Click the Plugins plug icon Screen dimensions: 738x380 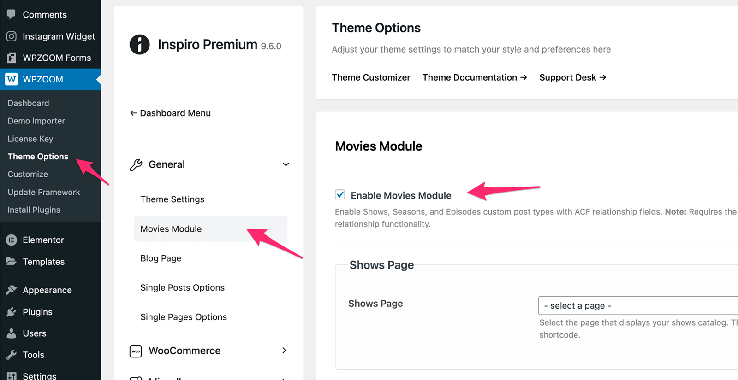click(x=12, y=312)
